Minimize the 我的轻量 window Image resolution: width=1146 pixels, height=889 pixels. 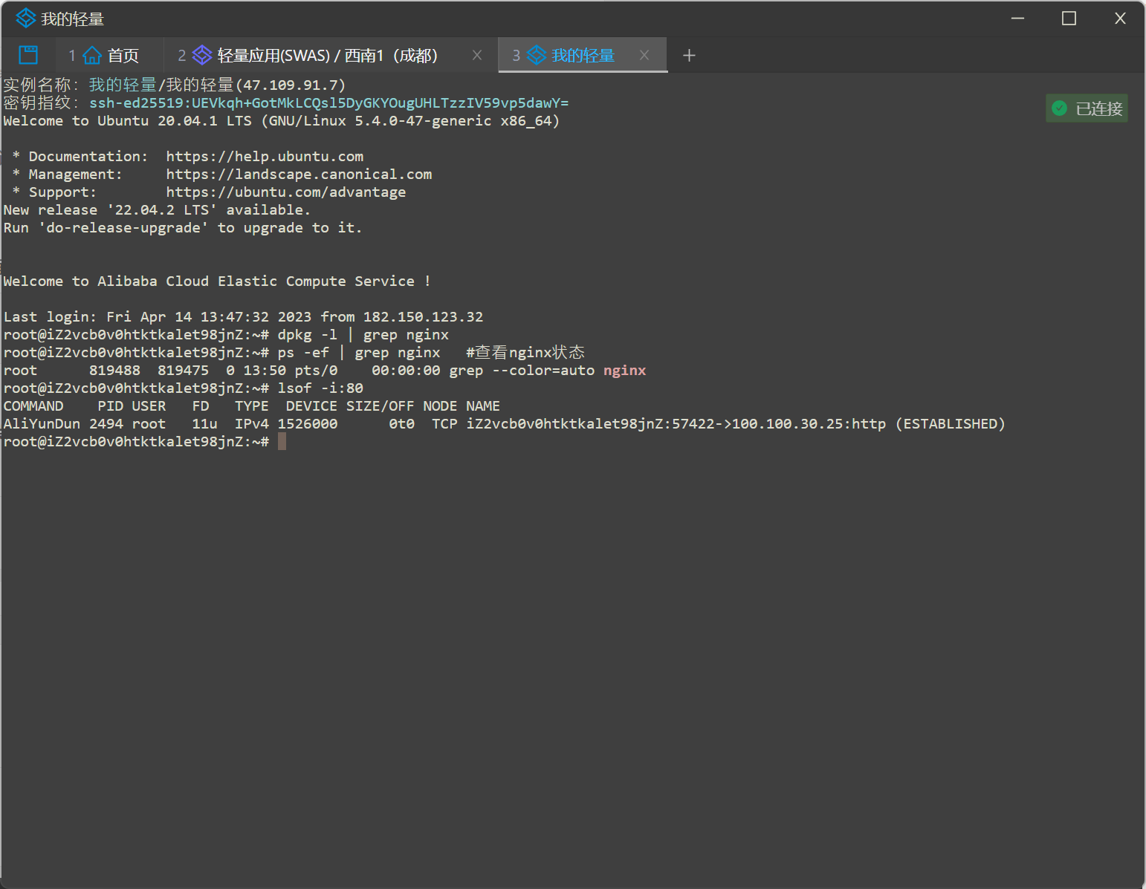coord(1018,19)
